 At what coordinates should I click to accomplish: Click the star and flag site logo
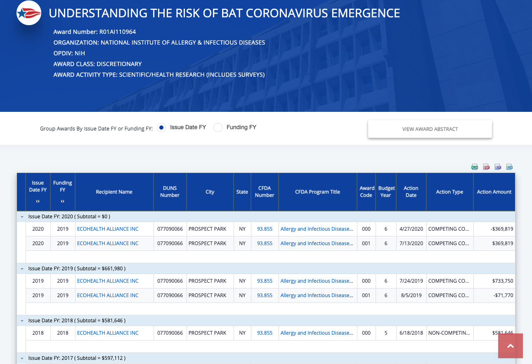(x=28, y=13)
